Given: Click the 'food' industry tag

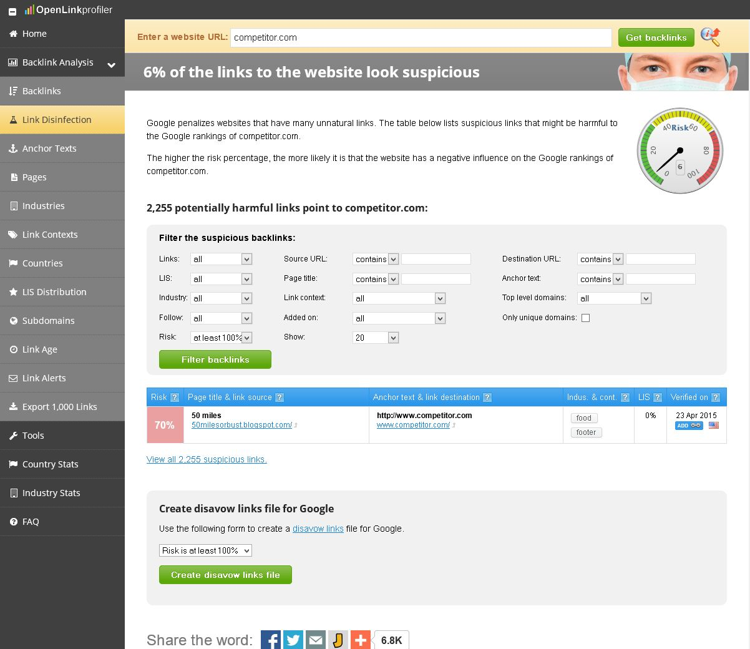Looking at the screenshot, I should coord(584,418).
